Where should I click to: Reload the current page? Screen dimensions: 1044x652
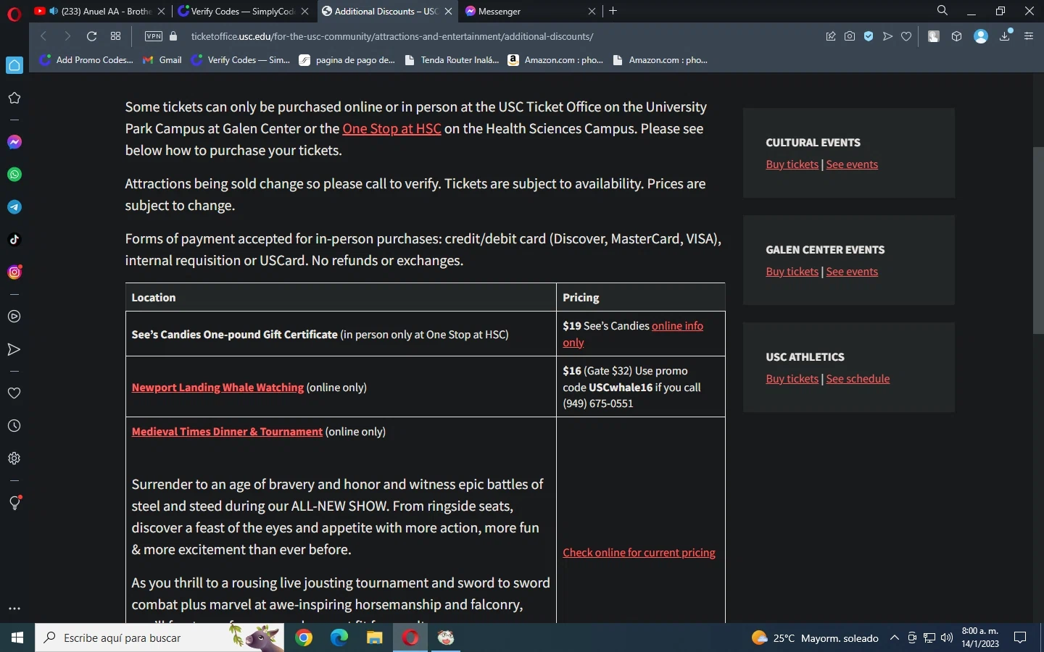coord(91,36)
